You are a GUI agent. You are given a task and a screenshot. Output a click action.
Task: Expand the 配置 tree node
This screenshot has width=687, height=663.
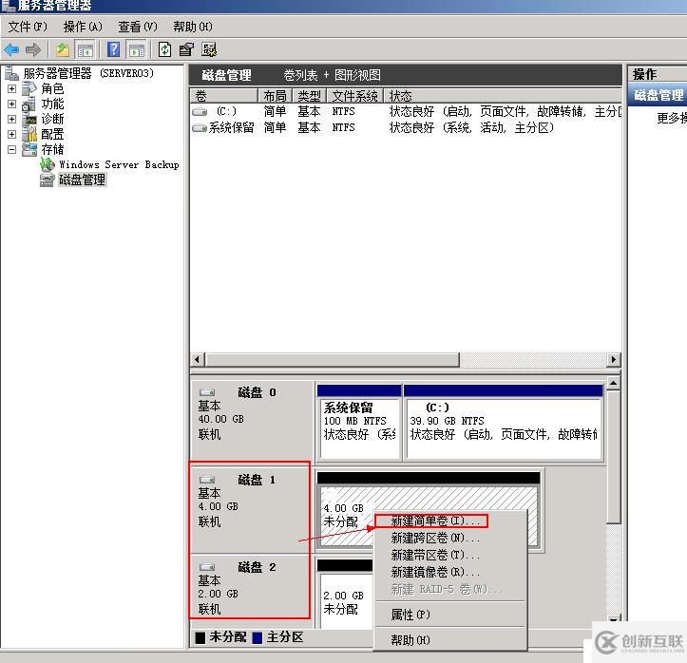[11, 135]
